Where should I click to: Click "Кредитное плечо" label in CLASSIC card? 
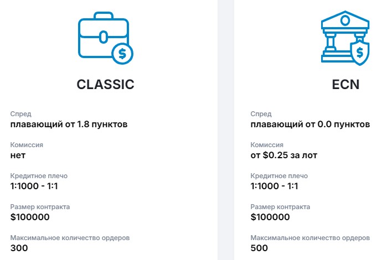(x=39, y=176)
